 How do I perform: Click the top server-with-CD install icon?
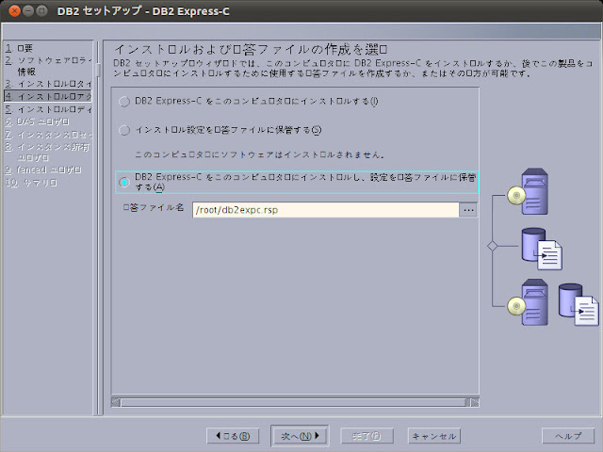click(528, 191)
